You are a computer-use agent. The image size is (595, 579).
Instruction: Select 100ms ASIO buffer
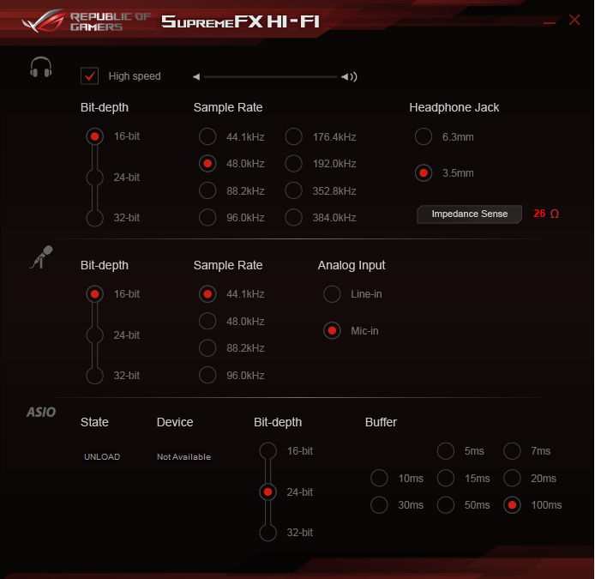(513, 505)
